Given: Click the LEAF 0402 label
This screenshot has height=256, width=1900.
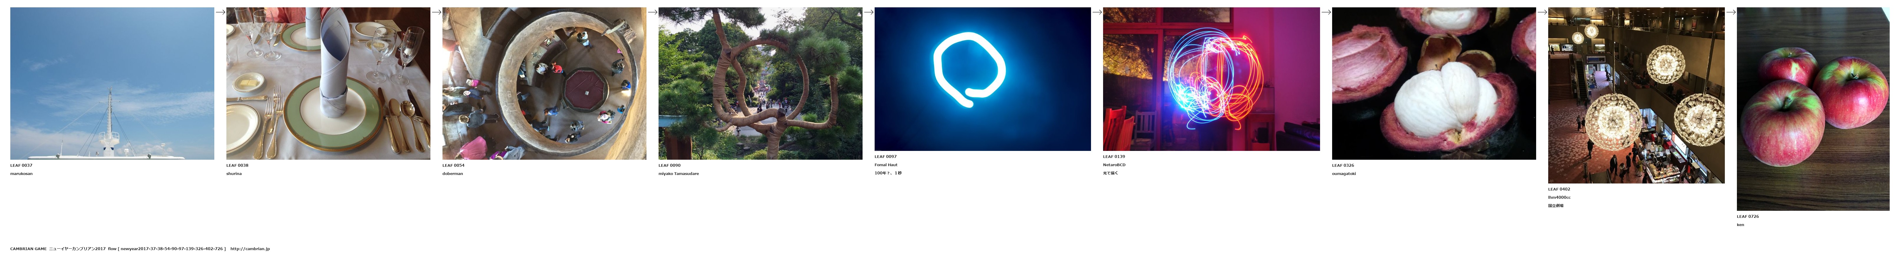Looking at the screenshot, I should coord(1559,189).
